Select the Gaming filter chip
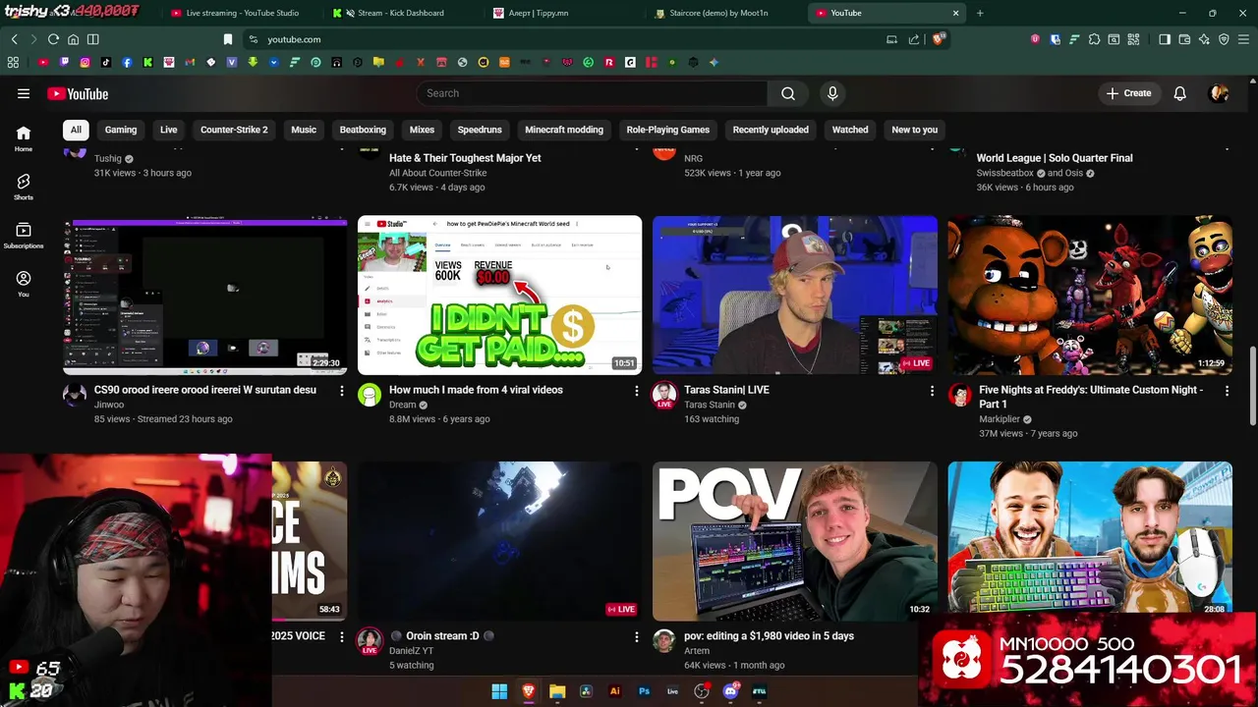 tap(121, 130)
